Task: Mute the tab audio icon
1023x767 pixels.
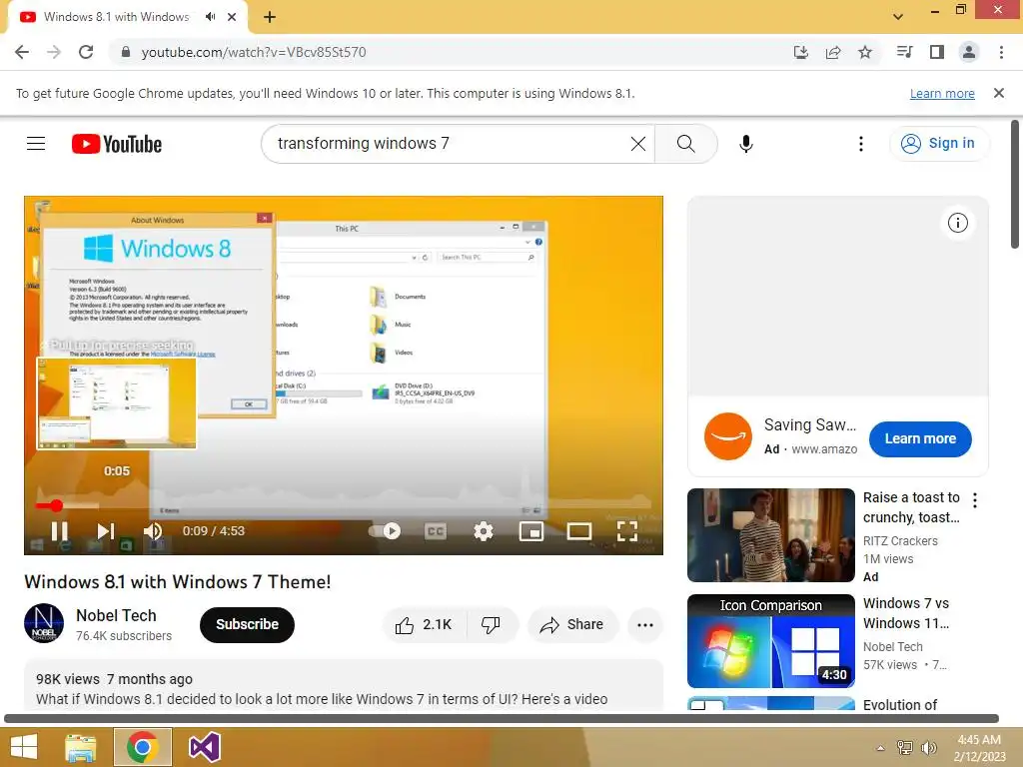Action: 210,17
